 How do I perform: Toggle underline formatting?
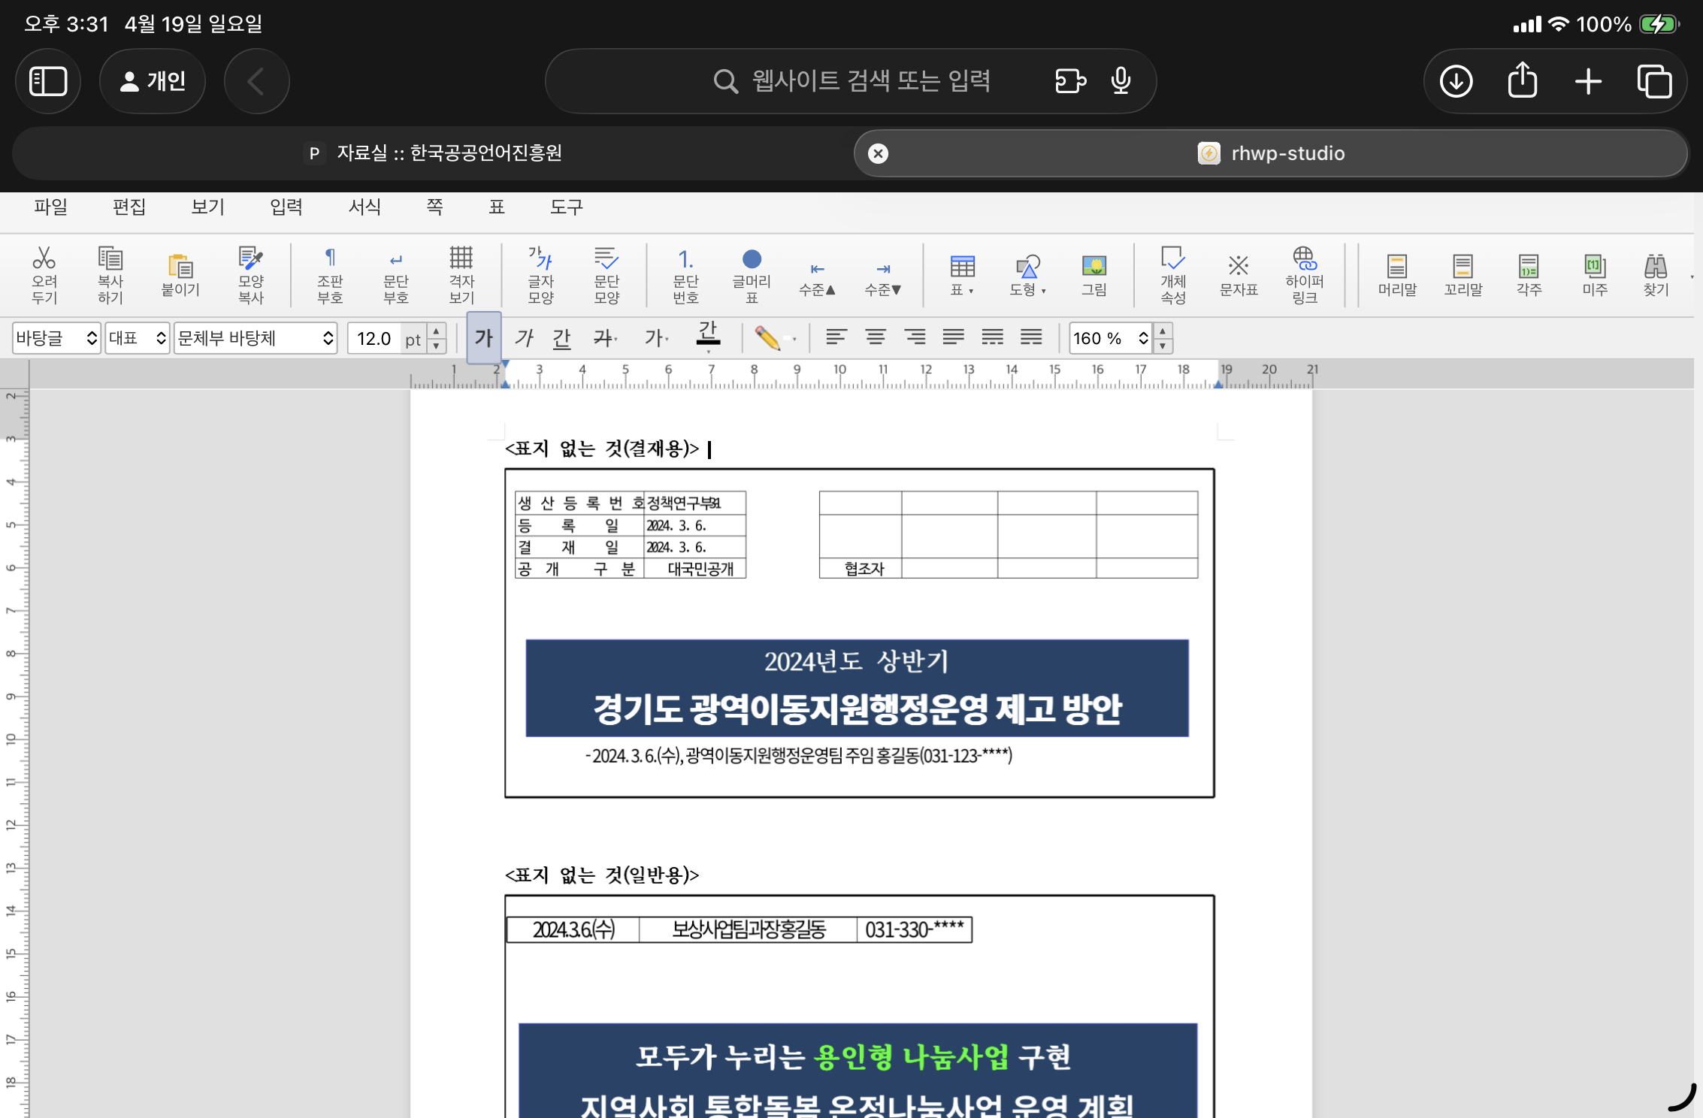tap(562, 338)
